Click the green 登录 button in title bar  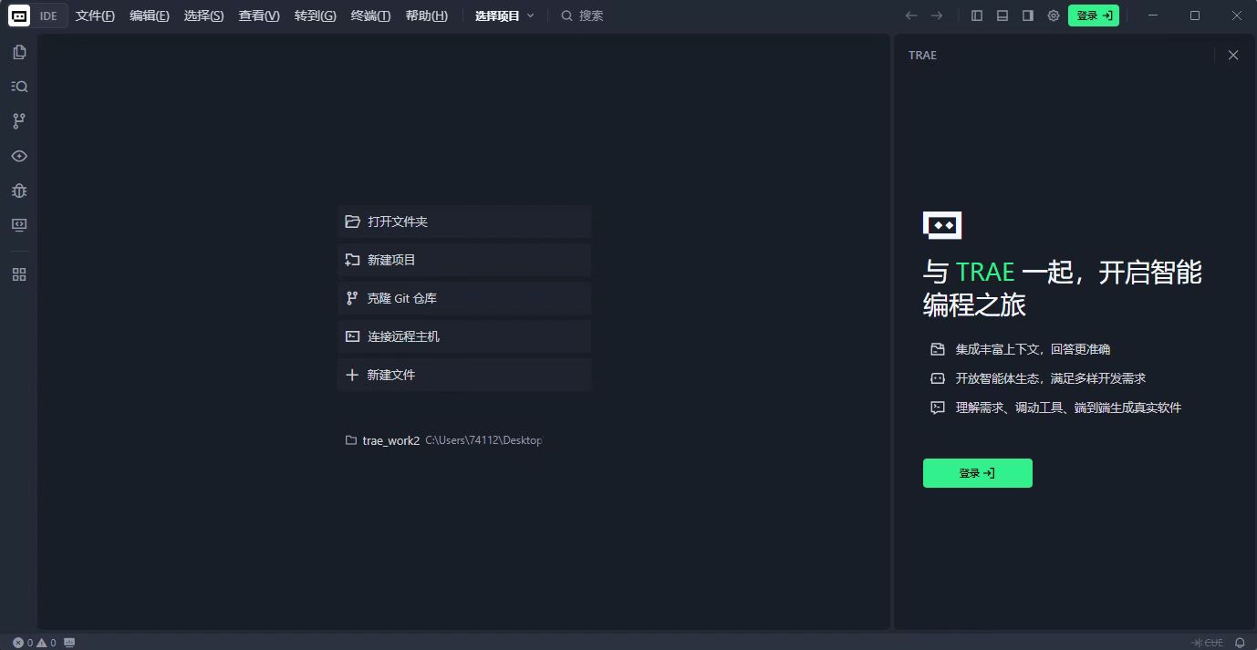(x=1094, y=15)
